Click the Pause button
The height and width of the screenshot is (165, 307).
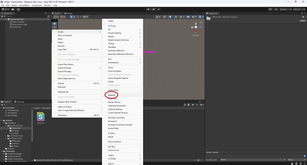[x=153, y=9]
